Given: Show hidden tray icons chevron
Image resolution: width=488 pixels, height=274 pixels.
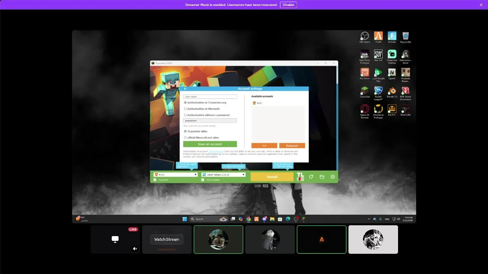Looking at the screenshot, I should [x=369, y=219].
